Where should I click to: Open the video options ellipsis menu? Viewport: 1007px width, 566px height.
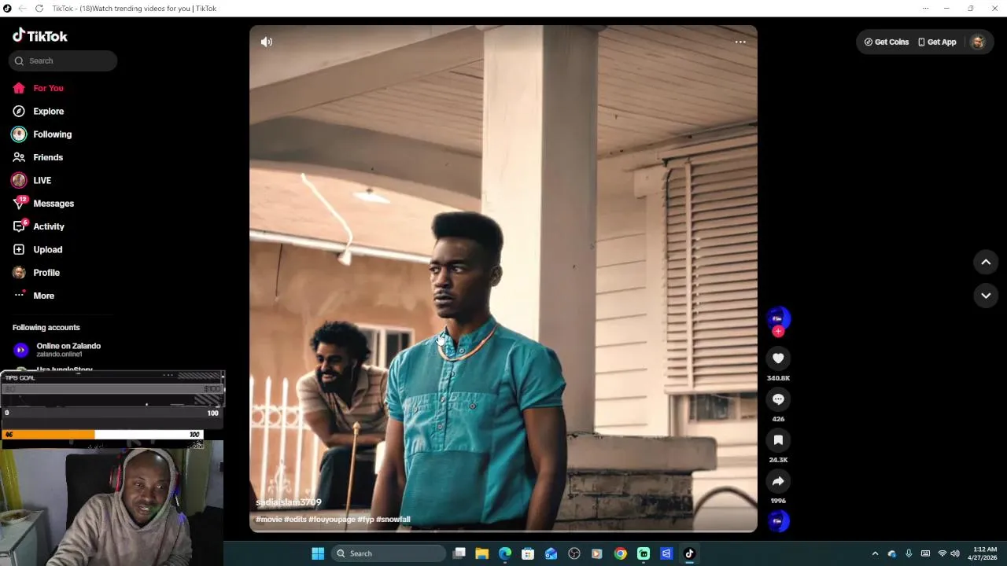[740, 42]
